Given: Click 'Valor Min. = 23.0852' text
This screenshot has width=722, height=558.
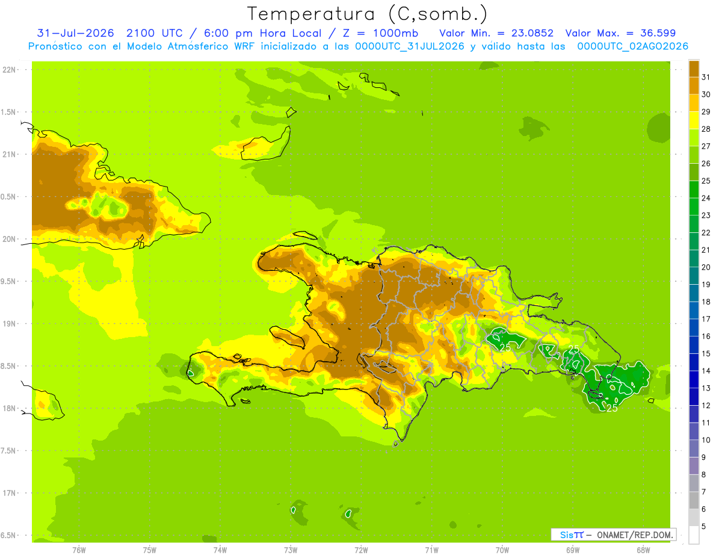Looking at the screenshot, I should [x=496, y=33].
